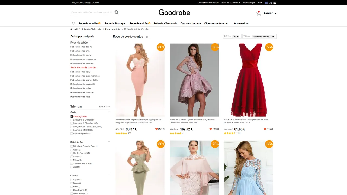Click Robe de Cérémonie breadcrumb link
Viewport: 347px width, 195px height.
coord(91,29)
